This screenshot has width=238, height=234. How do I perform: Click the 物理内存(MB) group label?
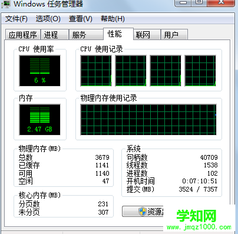(39, 149)
